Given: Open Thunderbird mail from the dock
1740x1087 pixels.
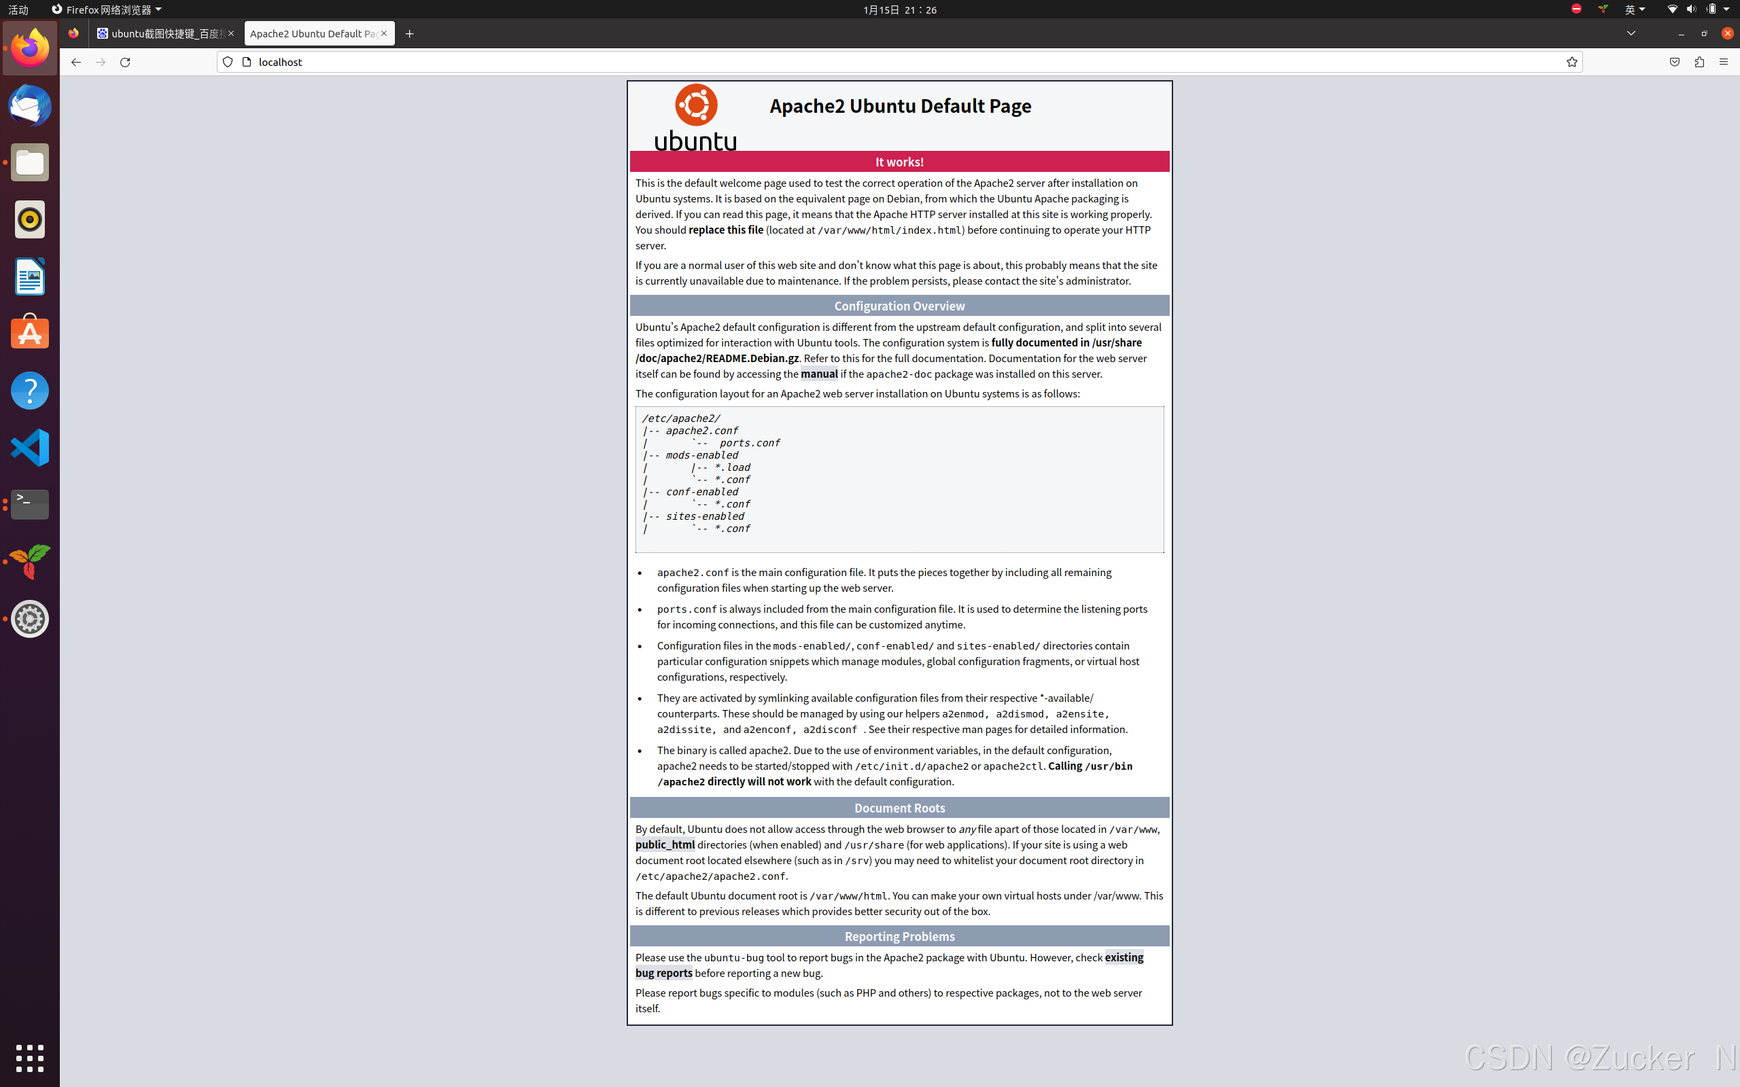Looking at the screenshot, I should [29, 106].
